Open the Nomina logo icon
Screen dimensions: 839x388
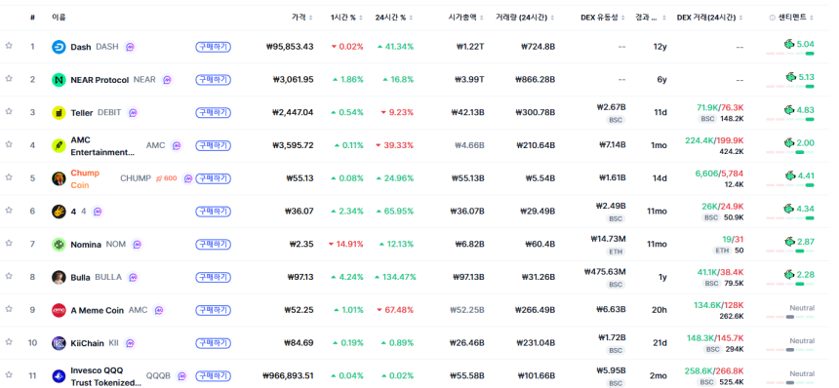[x=59, y=245]
